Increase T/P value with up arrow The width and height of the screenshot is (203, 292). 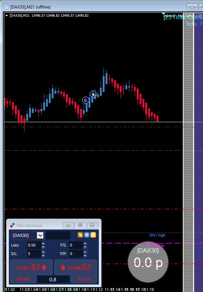pos(85,252)
